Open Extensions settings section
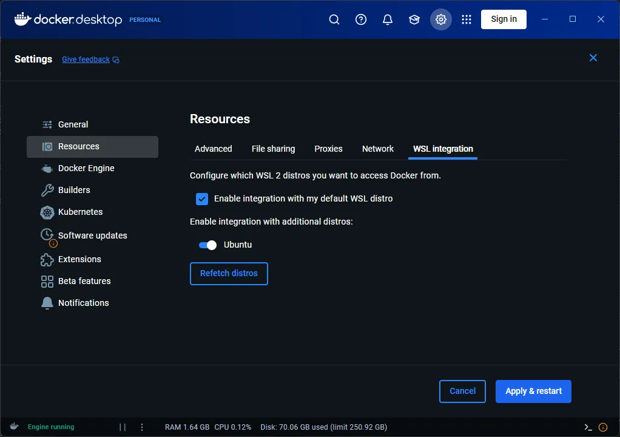This screenshot has width=620, height=437. (x=93, y=259)
